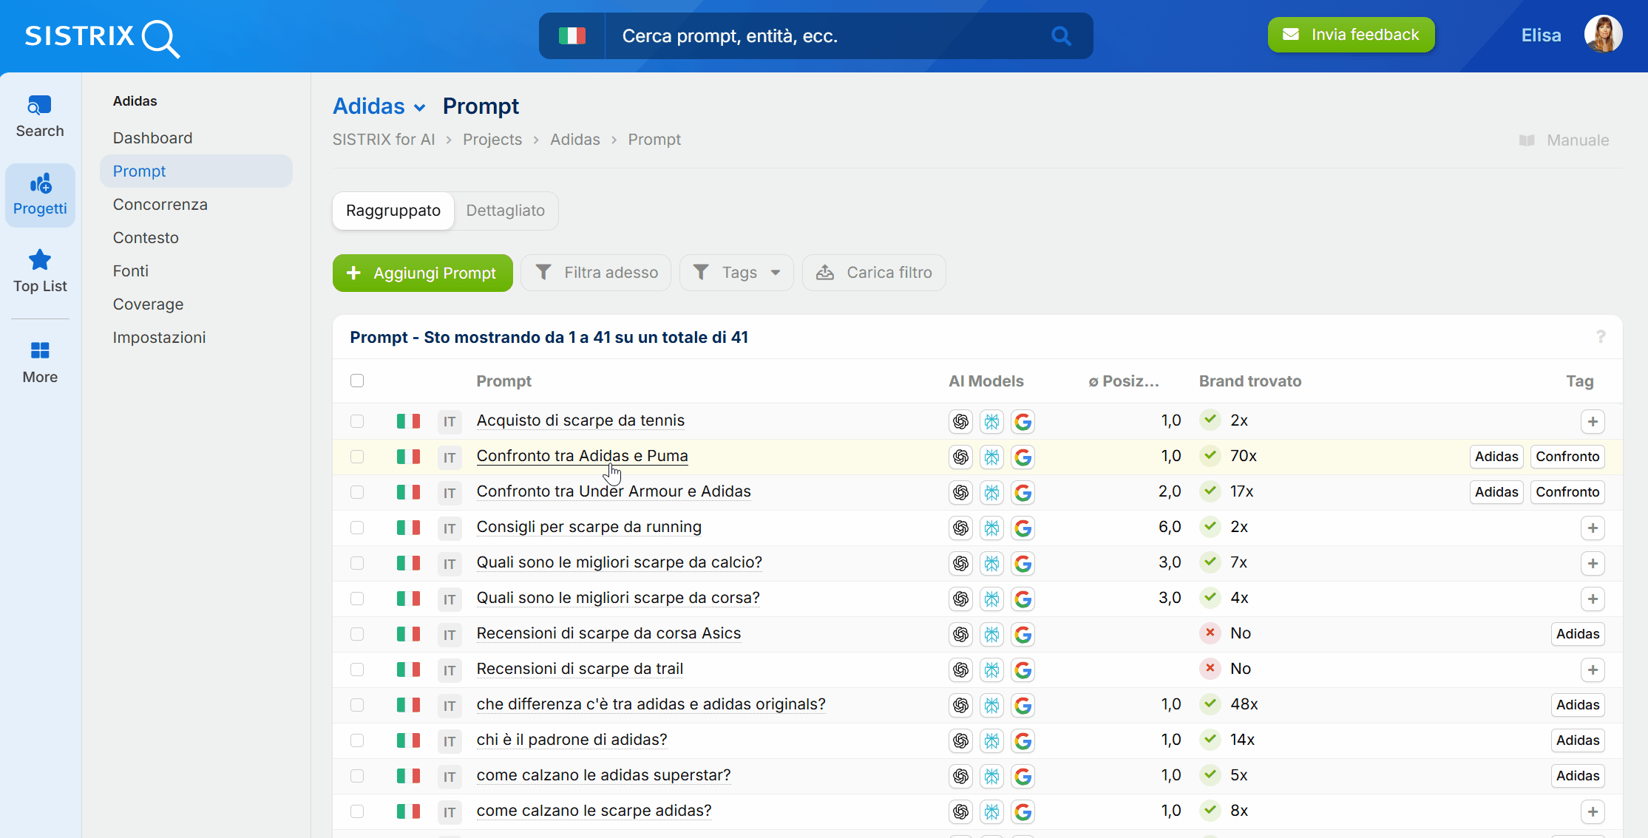Click inside the 'Cerca prompt, entità, ecc.' search field

click(813, 35)
